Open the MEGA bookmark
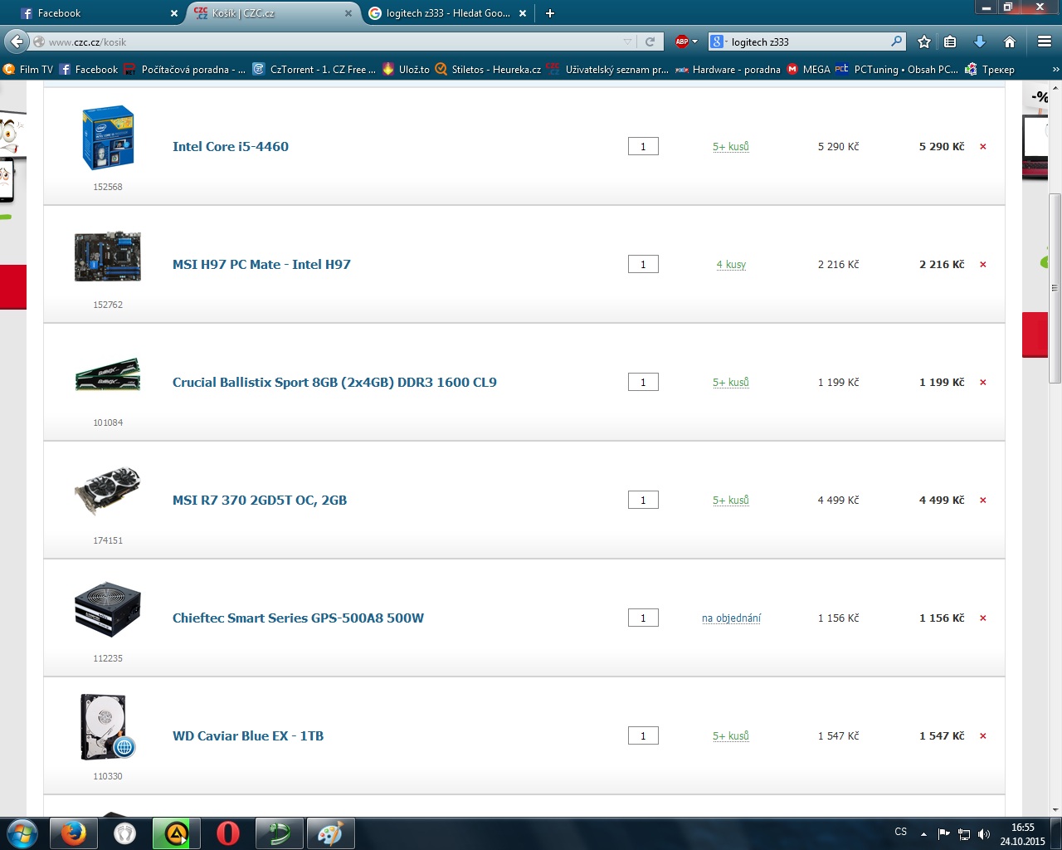The width and height of the screenshot is (1062, 850). (x=808, y=70)
